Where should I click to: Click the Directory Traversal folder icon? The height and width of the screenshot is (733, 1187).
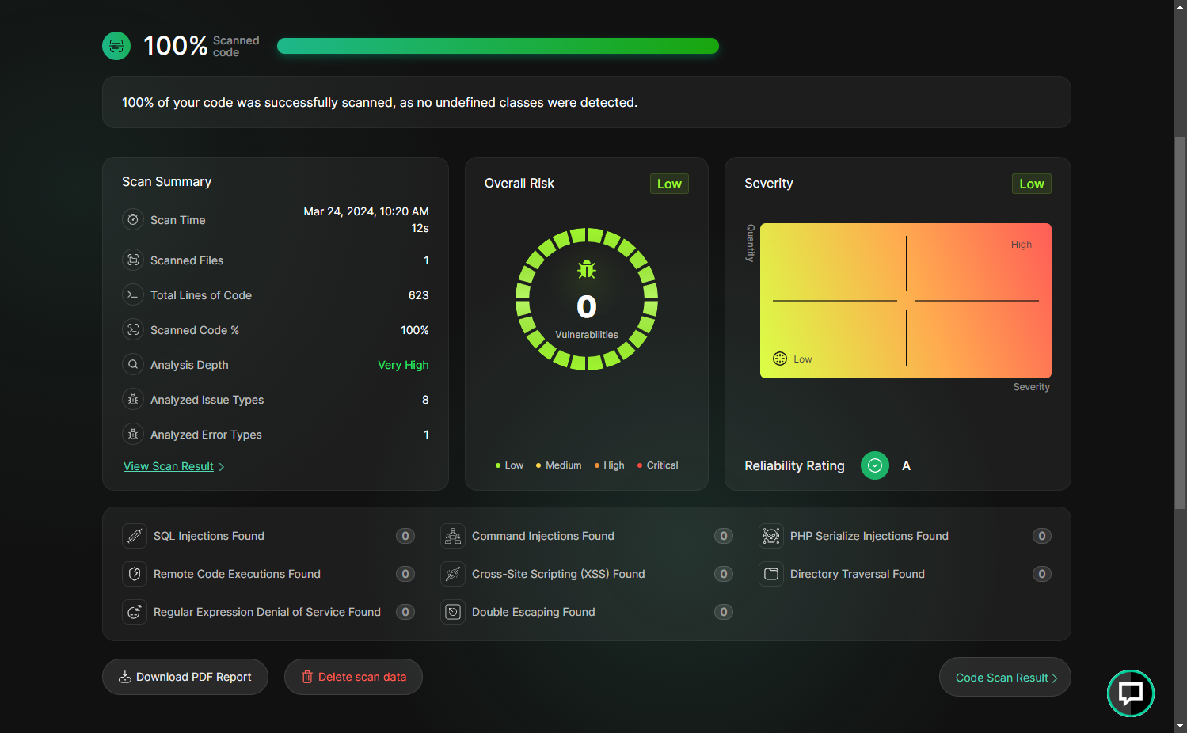[x=771, y=574]
